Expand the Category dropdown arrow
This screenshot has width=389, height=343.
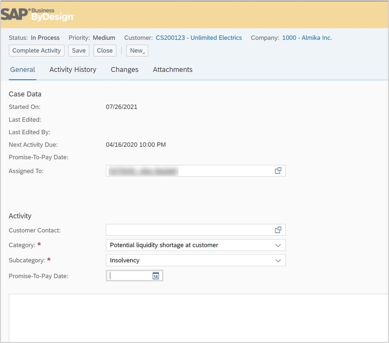tap(278, 245)
